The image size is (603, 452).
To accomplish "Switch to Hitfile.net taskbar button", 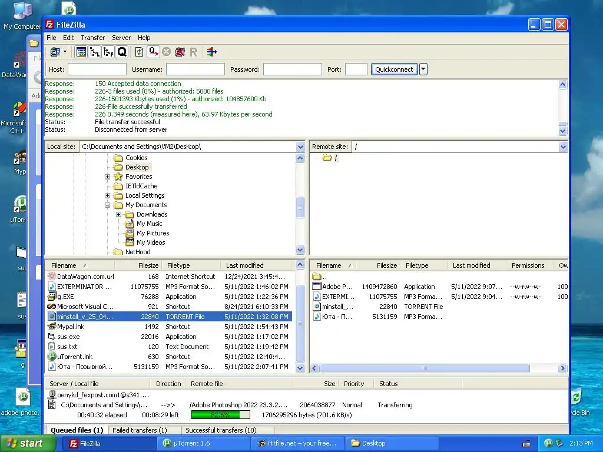I will [297, 444].
